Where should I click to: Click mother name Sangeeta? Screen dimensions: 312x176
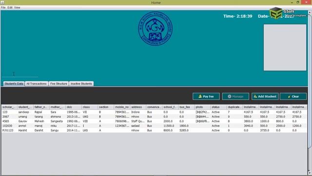click(x=57, y=121)
